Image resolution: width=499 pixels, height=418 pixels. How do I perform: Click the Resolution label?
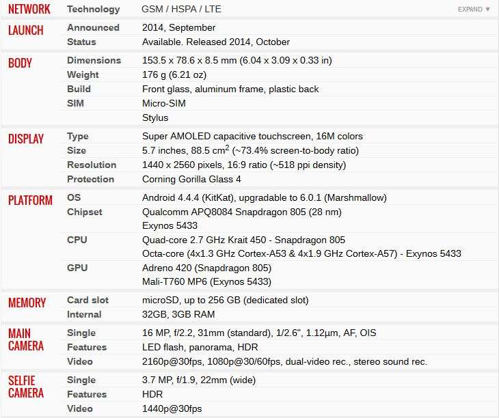pos(92,165)
